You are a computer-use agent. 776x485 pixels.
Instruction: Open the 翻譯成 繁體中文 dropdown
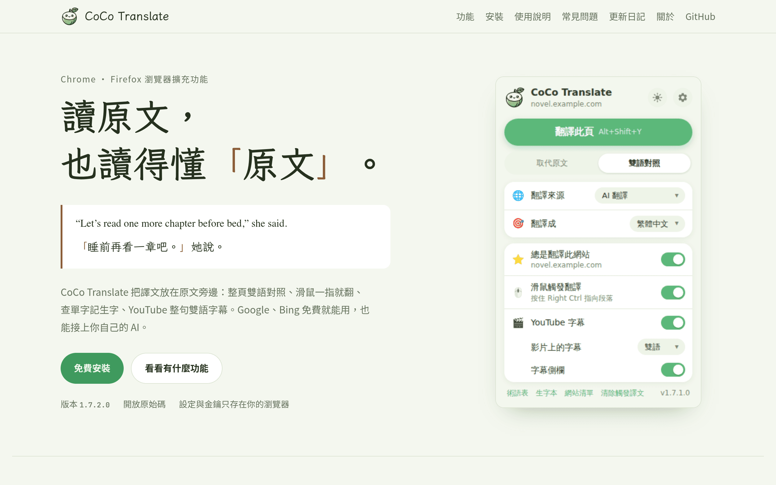point(657,224)
